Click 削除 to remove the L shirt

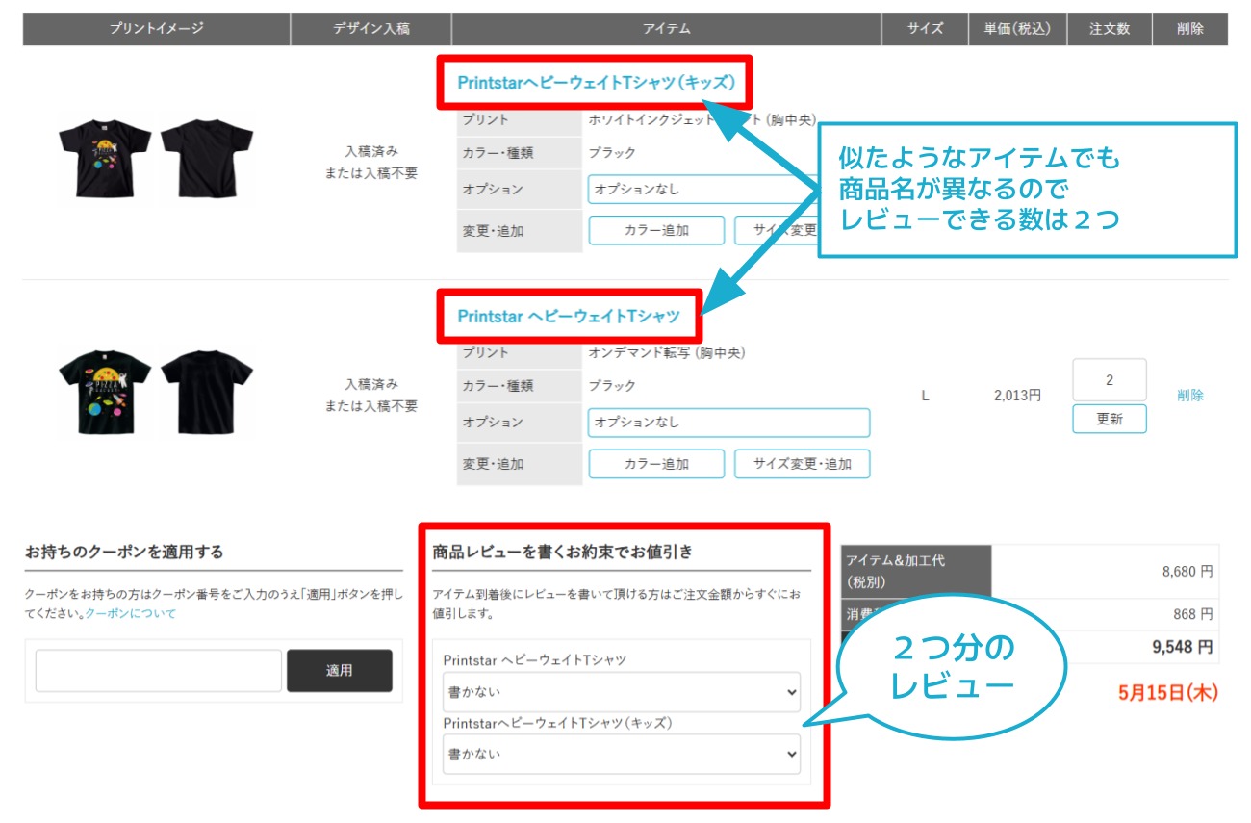(1190, 395)
